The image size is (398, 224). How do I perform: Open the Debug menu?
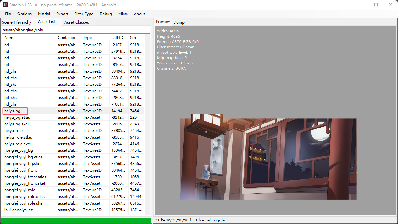pos(106,14)
